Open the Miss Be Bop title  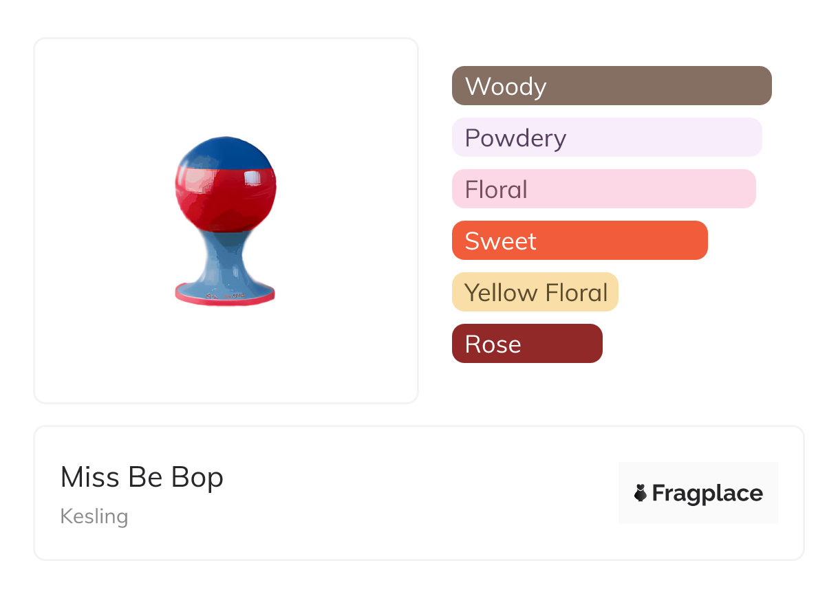click(142, 477)
